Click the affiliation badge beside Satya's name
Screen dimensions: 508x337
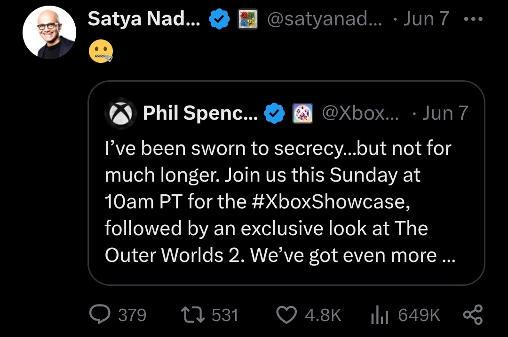coord(247,20)
